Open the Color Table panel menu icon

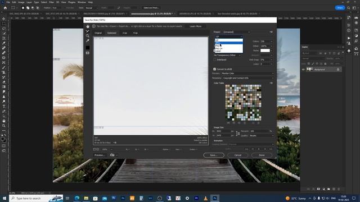tap(271, 83)
